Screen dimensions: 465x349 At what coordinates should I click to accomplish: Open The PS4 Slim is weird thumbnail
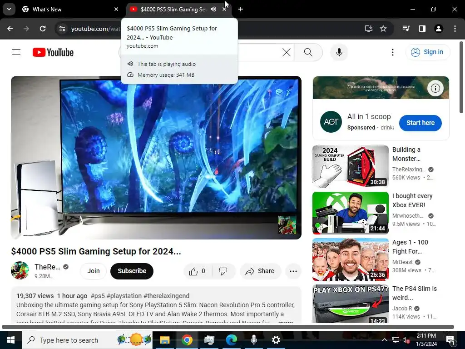click(x=350, y=304)
